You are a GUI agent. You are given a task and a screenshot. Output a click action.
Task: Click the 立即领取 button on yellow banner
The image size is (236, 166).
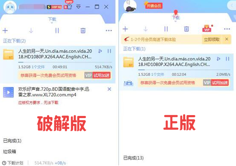(x=212, y=39)
